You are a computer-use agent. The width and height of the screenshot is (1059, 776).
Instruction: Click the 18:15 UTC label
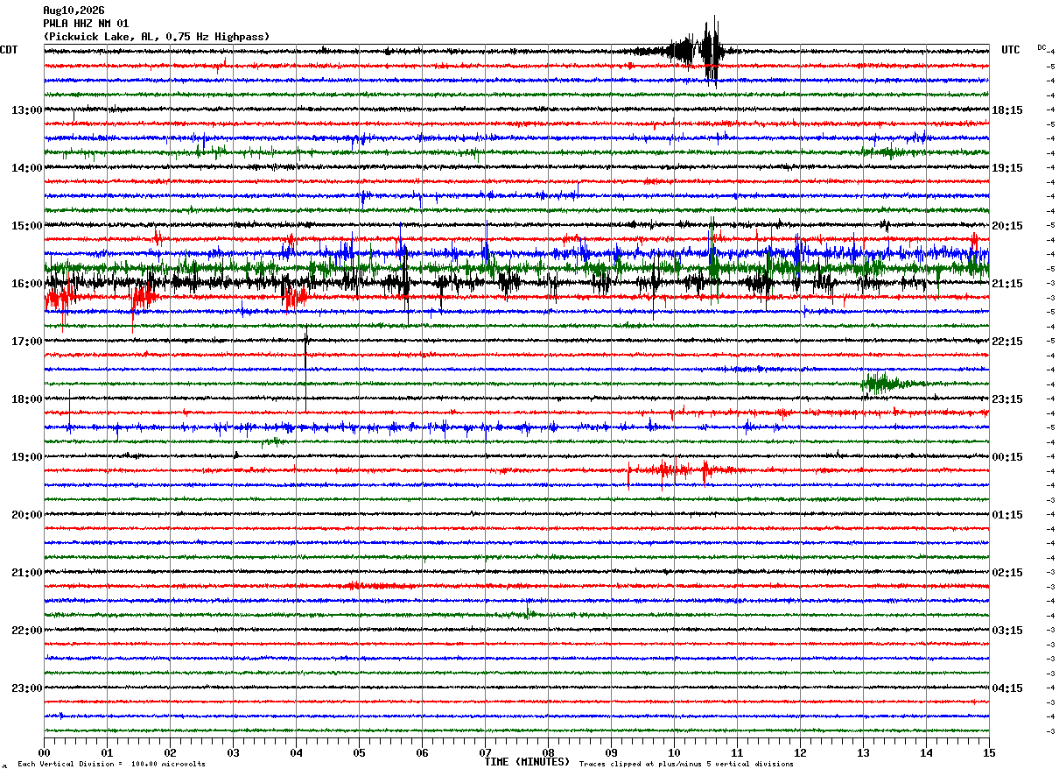point(1007,110)
